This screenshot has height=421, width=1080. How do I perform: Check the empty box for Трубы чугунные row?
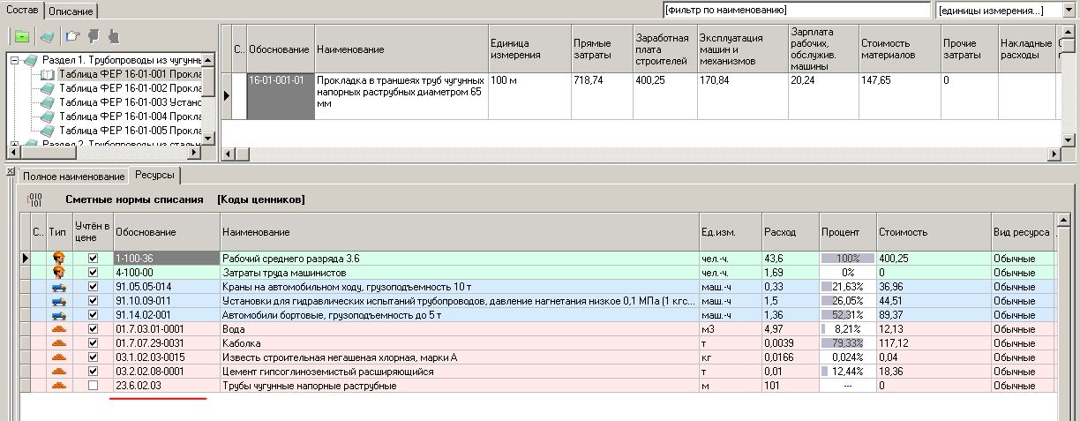click(93, 386)
